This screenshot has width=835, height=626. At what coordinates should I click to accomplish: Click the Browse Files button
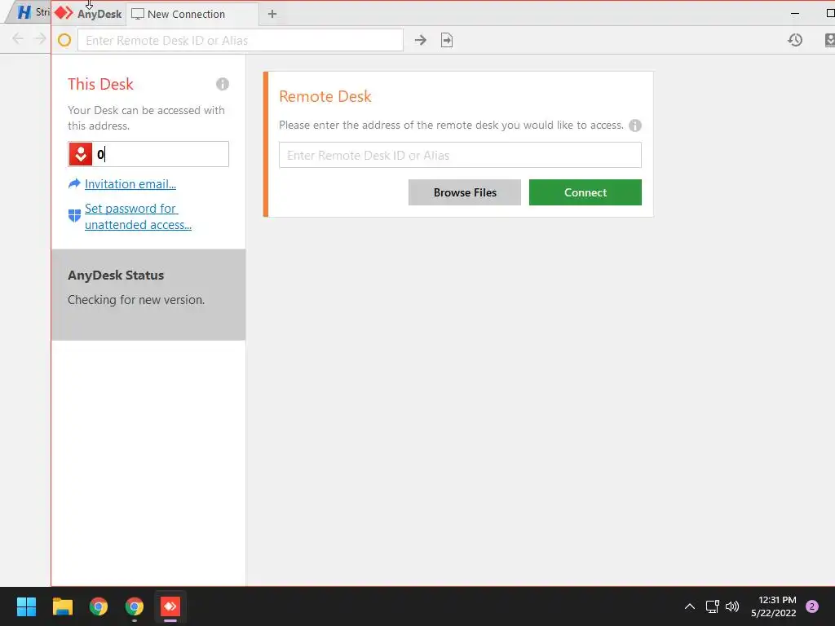click(464, 192)
